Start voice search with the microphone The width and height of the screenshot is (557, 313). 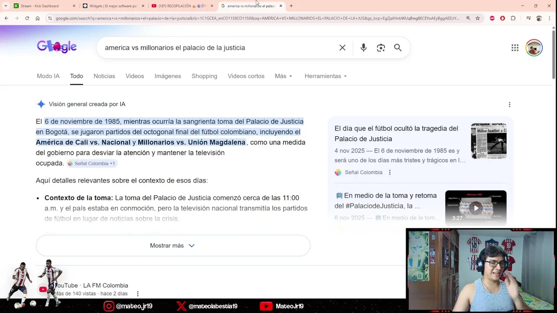pos(363,48)
